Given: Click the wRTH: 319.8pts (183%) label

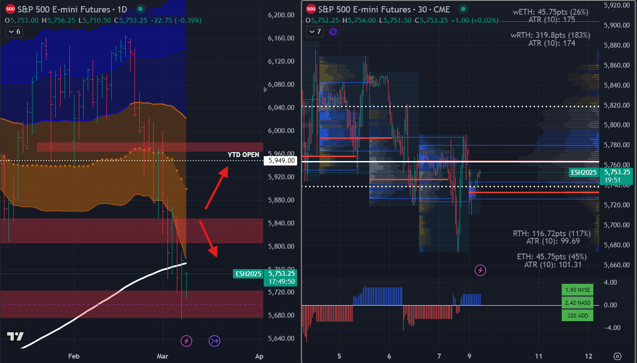Looking at the screenshot, I should [550, 35].
